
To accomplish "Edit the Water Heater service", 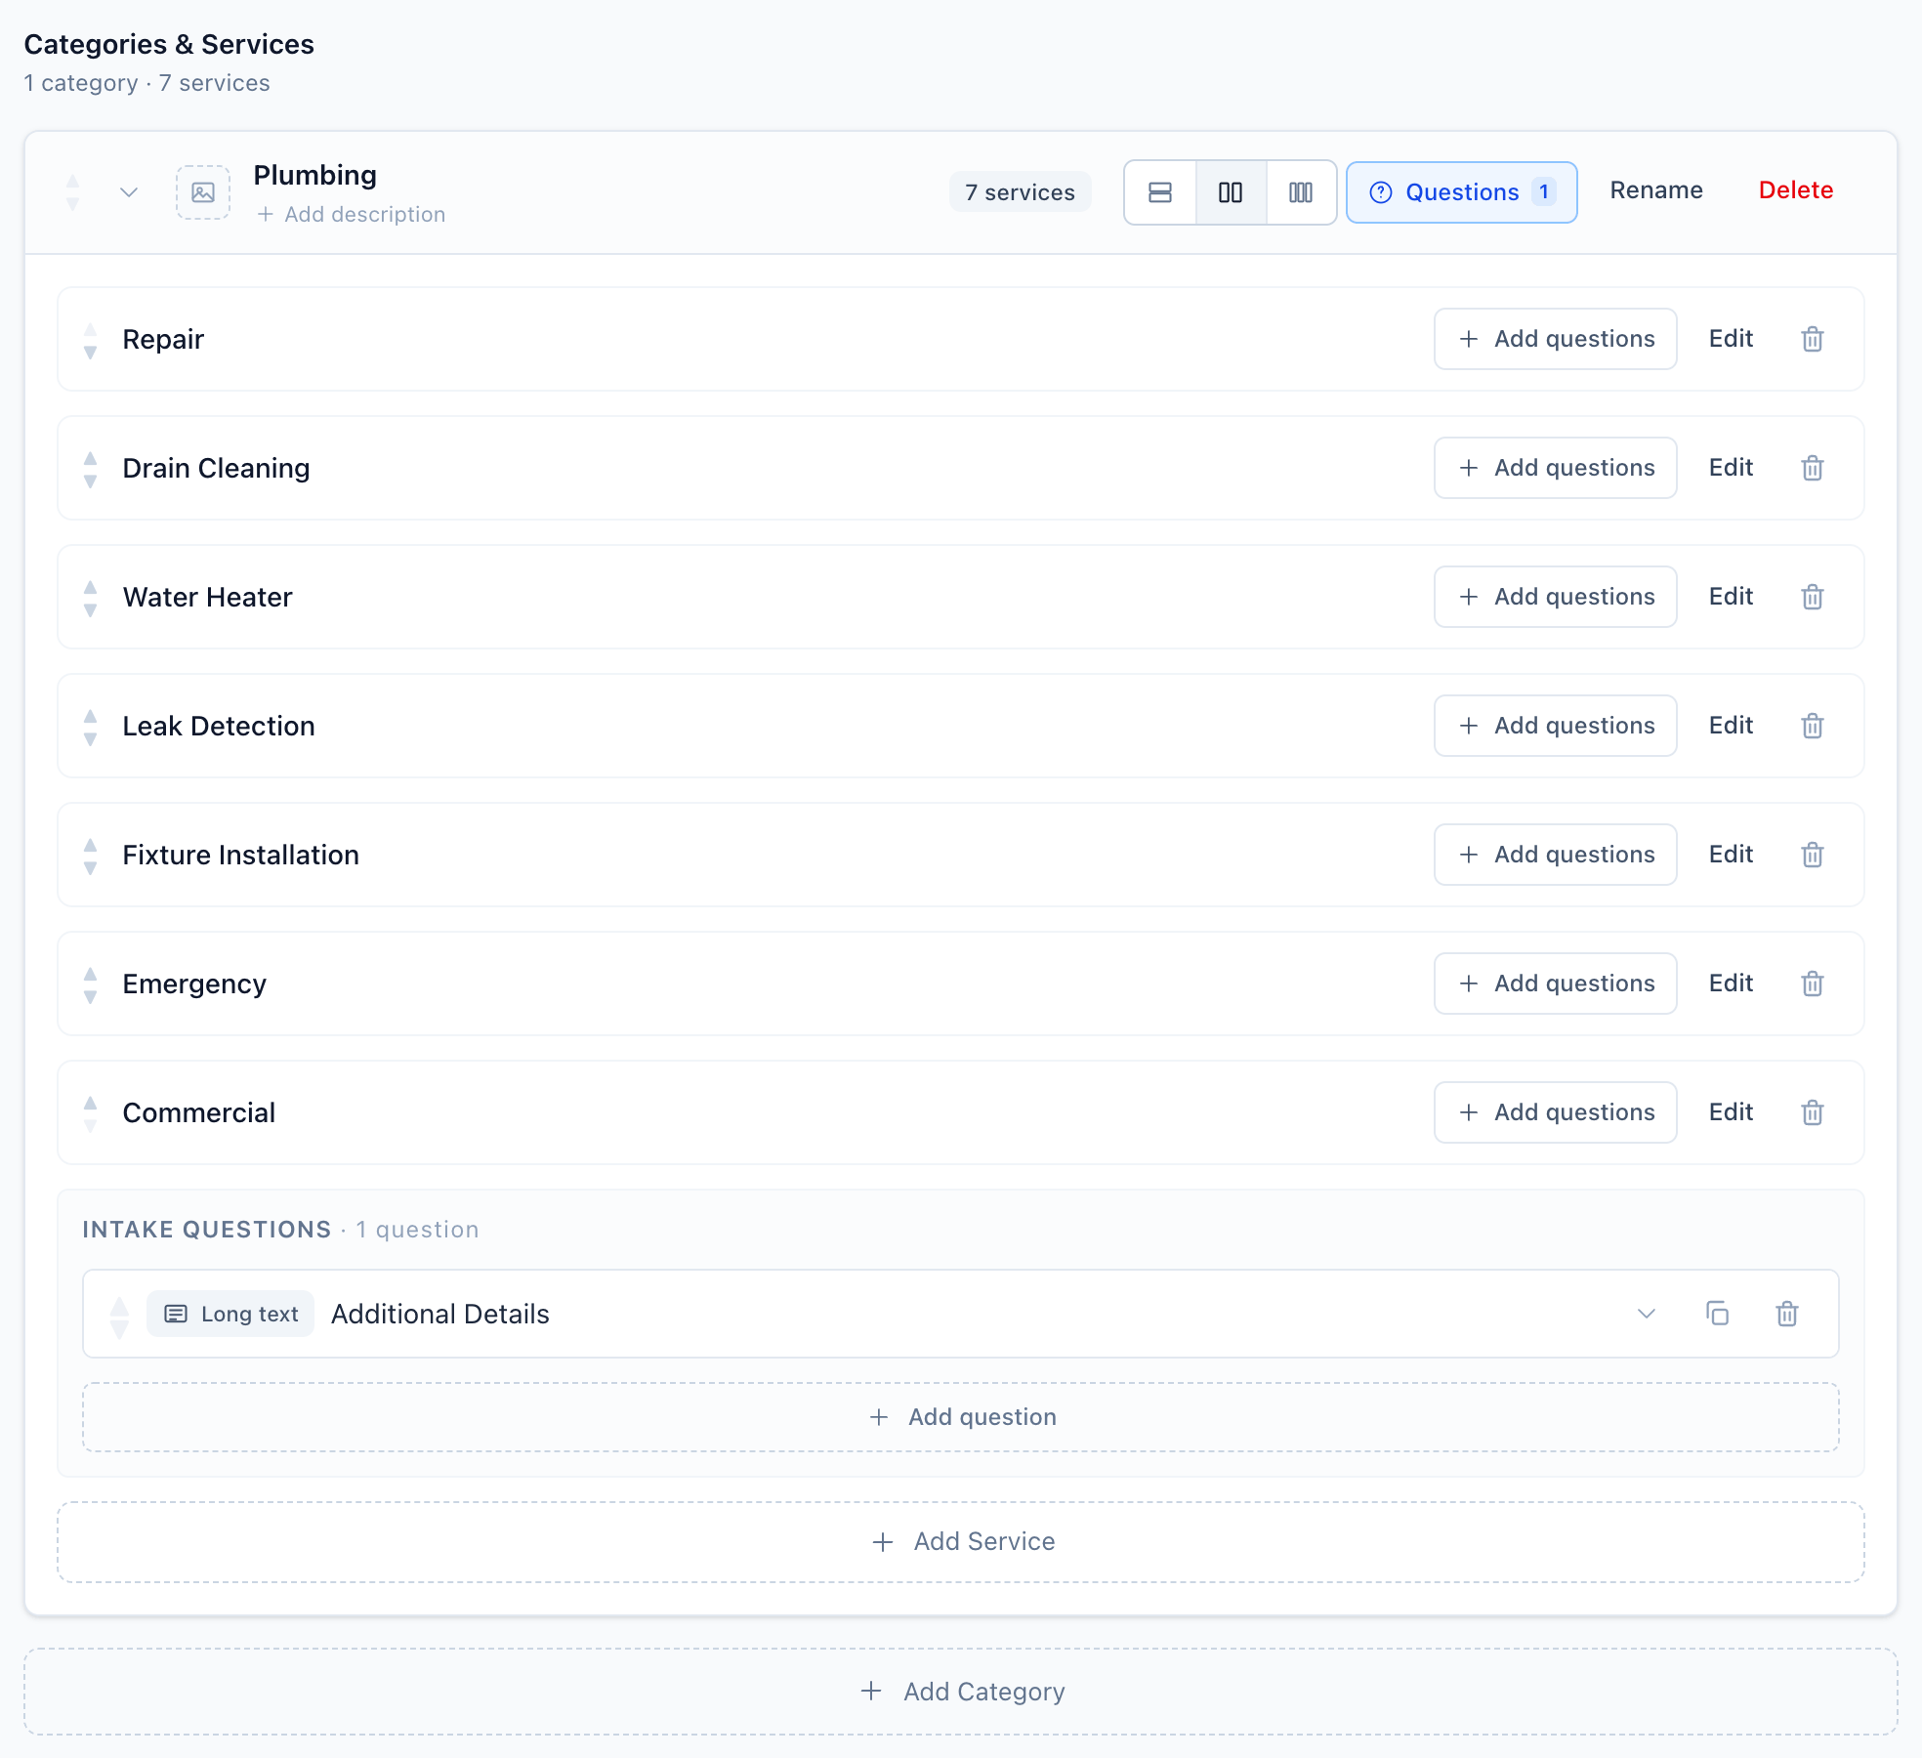I will tap(1731, 597).
